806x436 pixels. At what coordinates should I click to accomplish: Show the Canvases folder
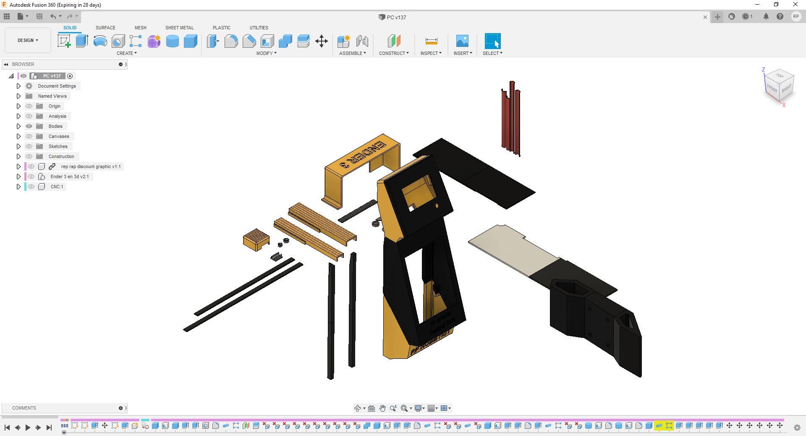(x=29, y=136)
